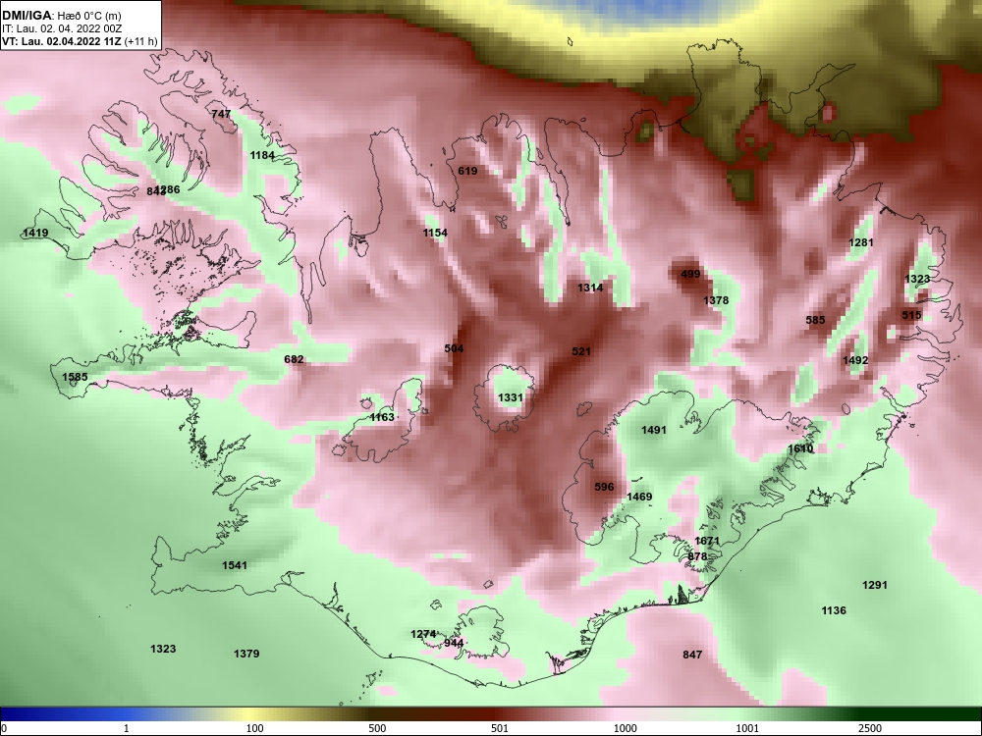Select the 619 value on the map
Viewport: 982px width, 736px height.
467,171
